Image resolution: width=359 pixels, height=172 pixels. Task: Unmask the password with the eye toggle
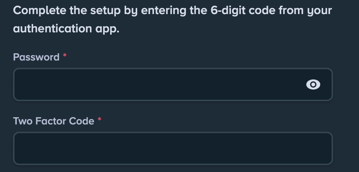pos(313,85)
